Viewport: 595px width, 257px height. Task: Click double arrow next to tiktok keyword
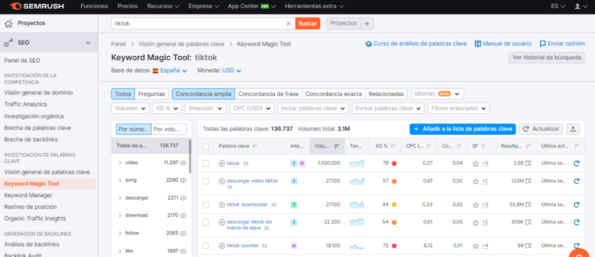[x=246, y=164]
